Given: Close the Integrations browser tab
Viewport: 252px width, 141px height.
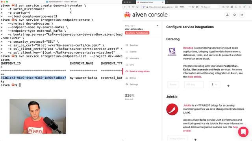Looking at the screenshot, I should click(x=163, y=2).
